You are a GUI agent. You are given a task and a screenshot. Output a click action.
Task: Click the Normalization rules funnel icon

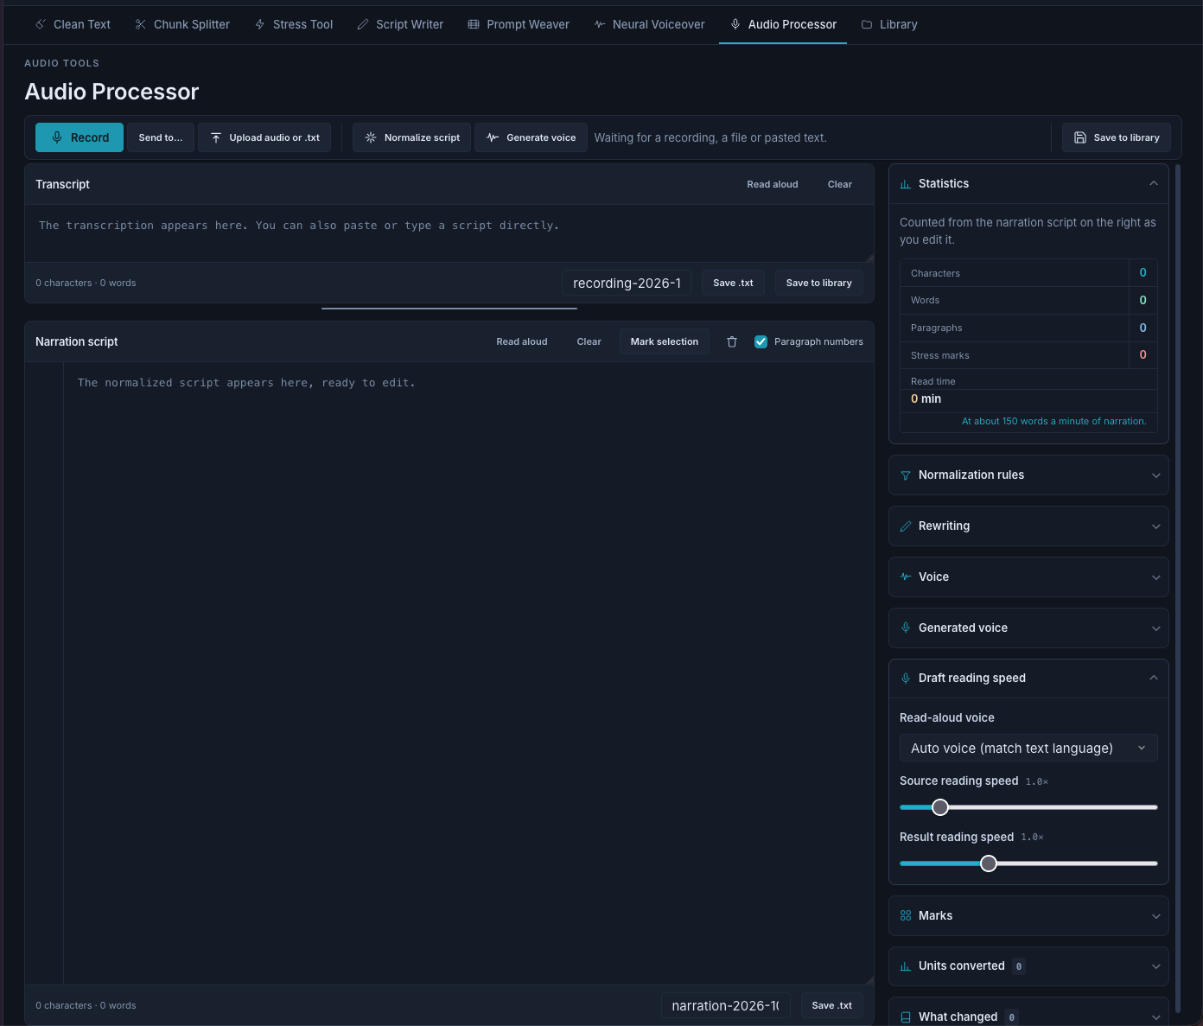pos(906,475)
